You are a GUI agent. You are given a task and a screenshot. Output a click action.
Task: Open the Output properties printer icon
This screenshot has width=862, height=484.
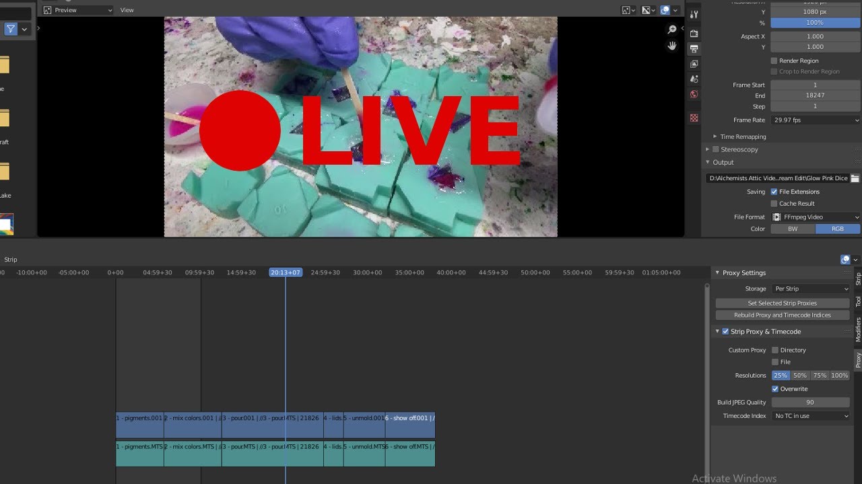click(694, 48)
